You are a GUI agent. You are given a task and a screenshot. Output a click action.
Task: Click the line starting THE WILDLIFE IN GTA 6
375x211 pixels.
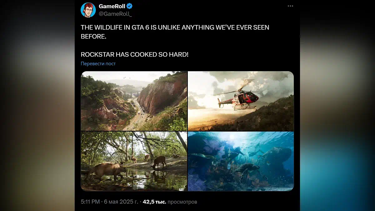(175, 28)
